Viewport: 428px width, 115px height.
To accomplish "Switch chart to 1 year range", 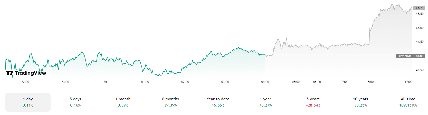I will (x=265, y=102).
